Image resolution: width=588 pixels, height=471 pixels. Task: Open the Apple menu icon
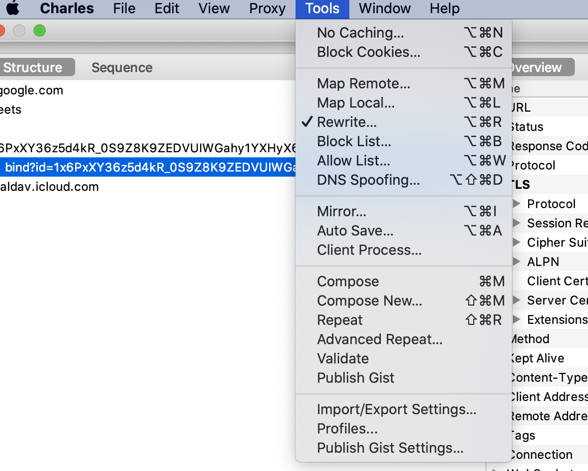tap(12, 9)
